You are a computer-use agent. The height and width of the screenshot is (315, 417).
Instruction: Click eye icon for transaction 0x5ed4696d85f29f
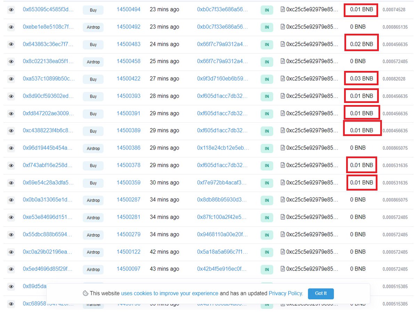point(11,269)
